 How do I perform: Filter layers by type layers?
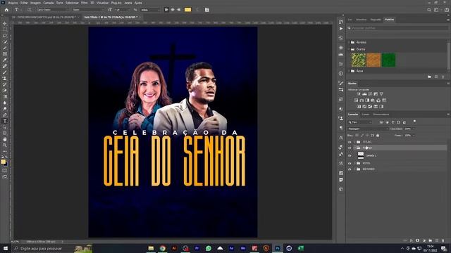[x=393, y=122]
